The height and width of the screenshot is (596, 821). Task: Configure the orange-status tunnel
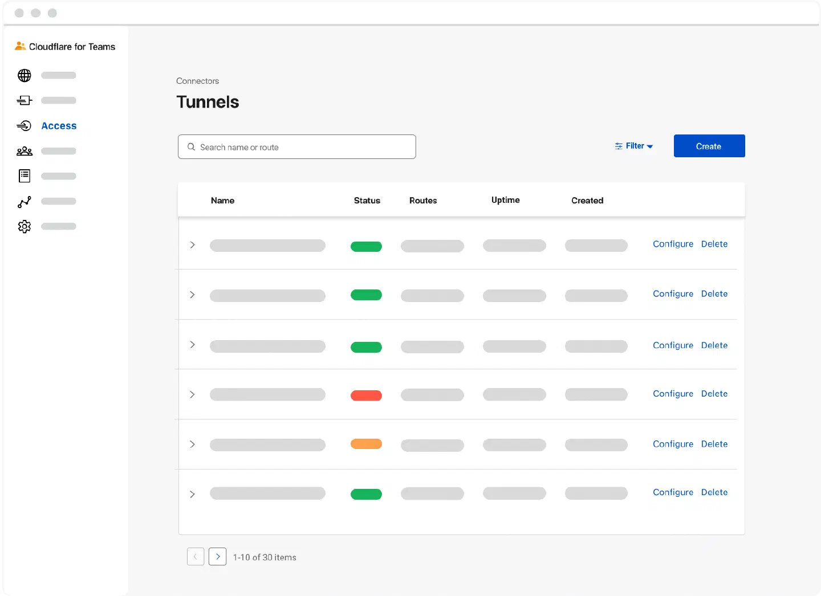click(673, 444)
